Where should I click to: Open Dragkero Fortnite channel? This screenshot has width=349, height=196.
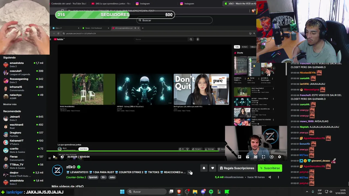pos(23,134)
